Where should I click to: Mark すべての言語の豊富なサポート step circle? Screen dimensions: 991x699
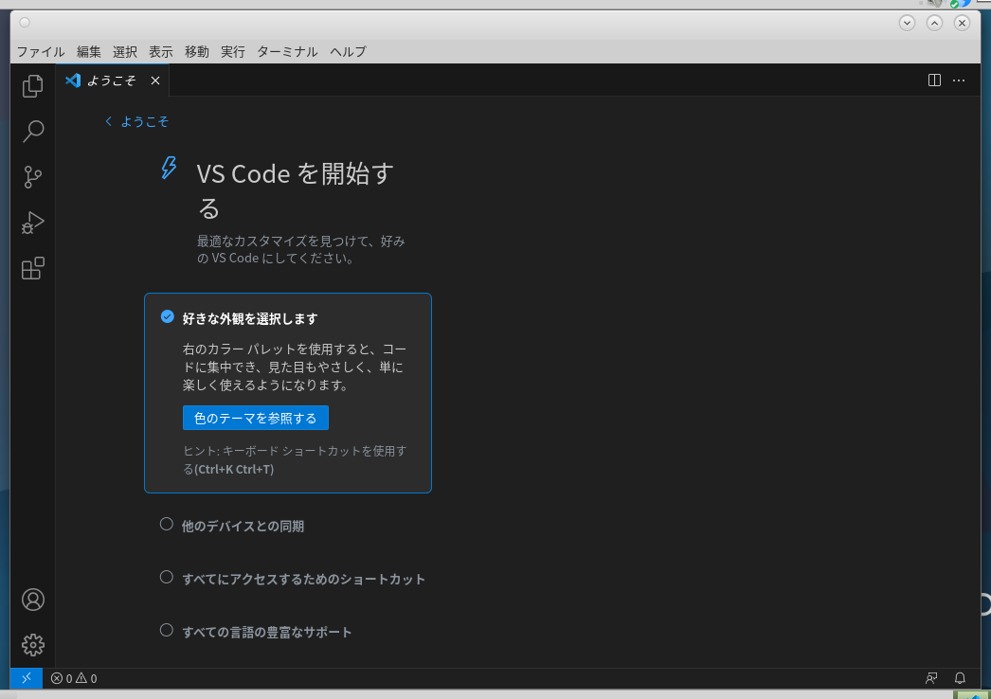point(166,630)
